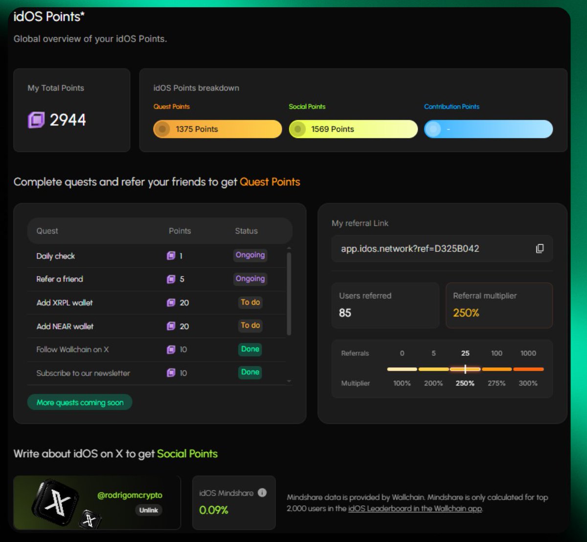Click More quests coming soon pill
Screen dimensions: 587x542
click(x=80, y=402)
